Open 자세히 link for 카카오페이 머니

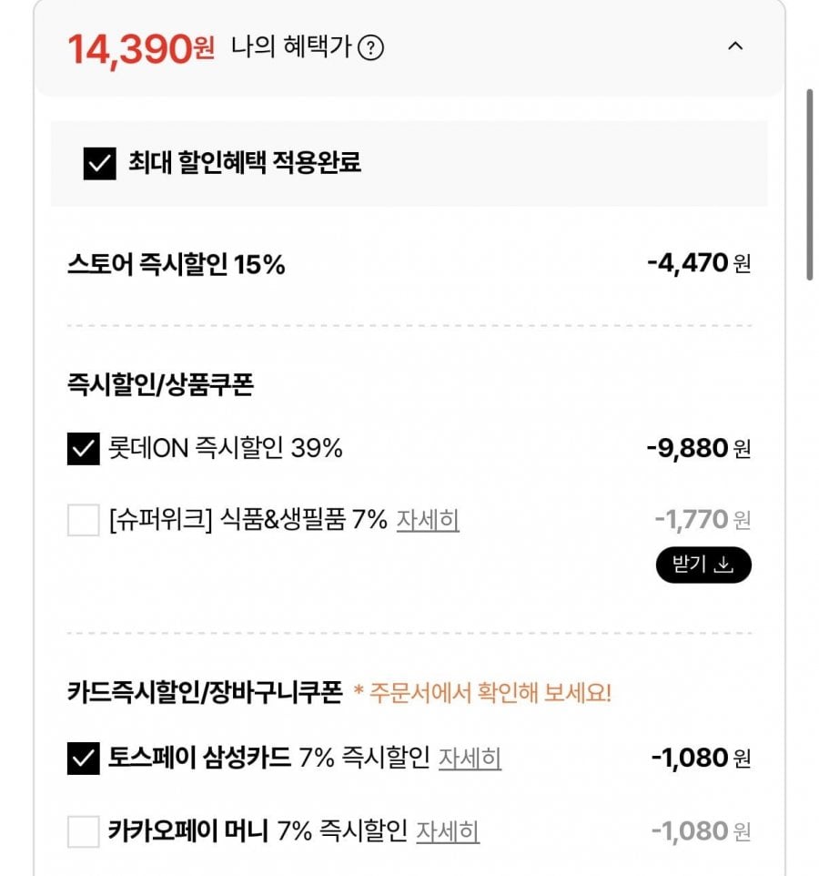[x=448, y=831]
